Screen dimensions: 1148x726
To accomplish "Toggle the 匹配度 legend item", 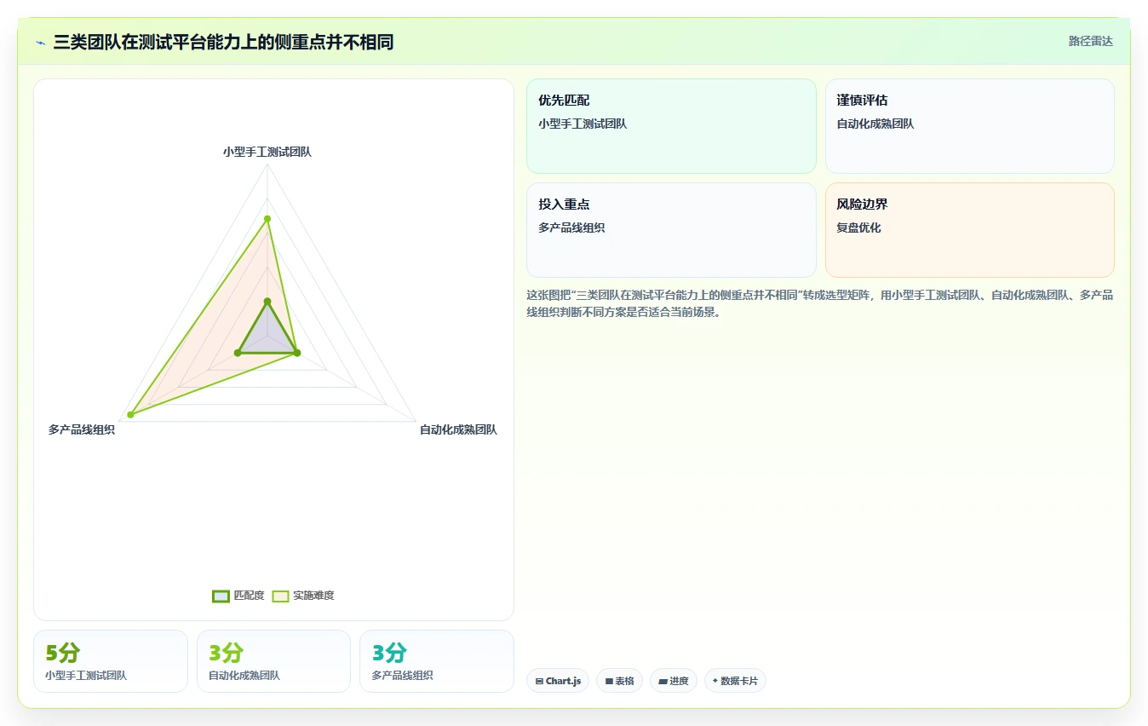I will point(238,596).
